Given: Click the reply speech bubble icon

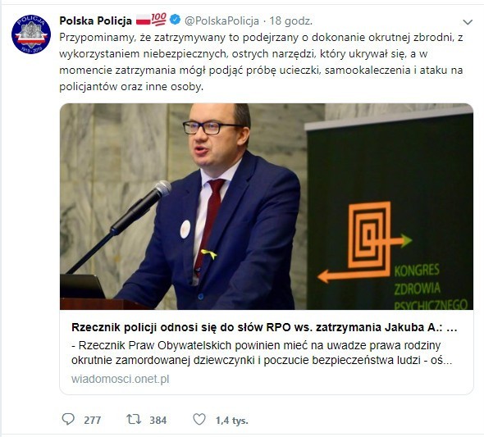Looking at the screenshot, I should click(68, 420).
